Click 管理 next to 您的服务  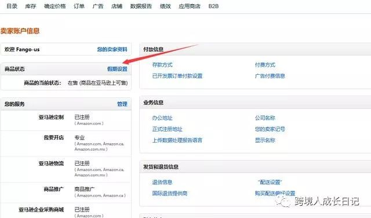122,104
